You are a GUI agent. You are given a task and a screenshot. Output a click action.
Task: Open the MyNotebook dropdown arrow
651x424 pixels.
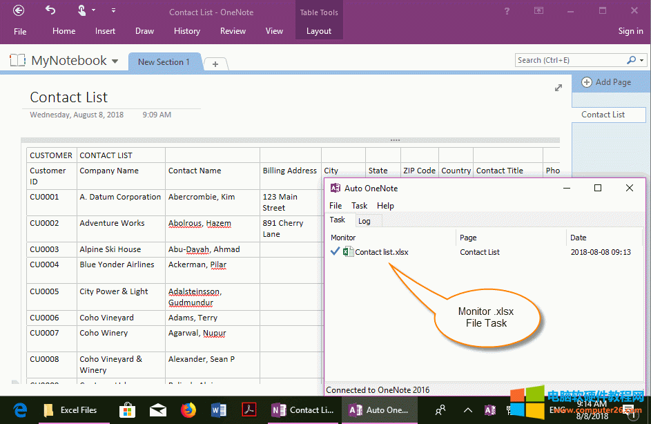(115, 60)
